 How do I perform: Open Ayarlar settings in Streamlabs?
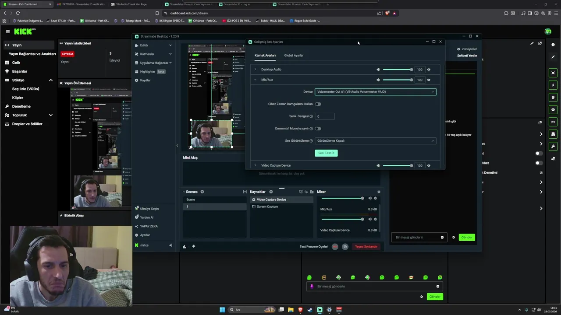pos(142,235)
